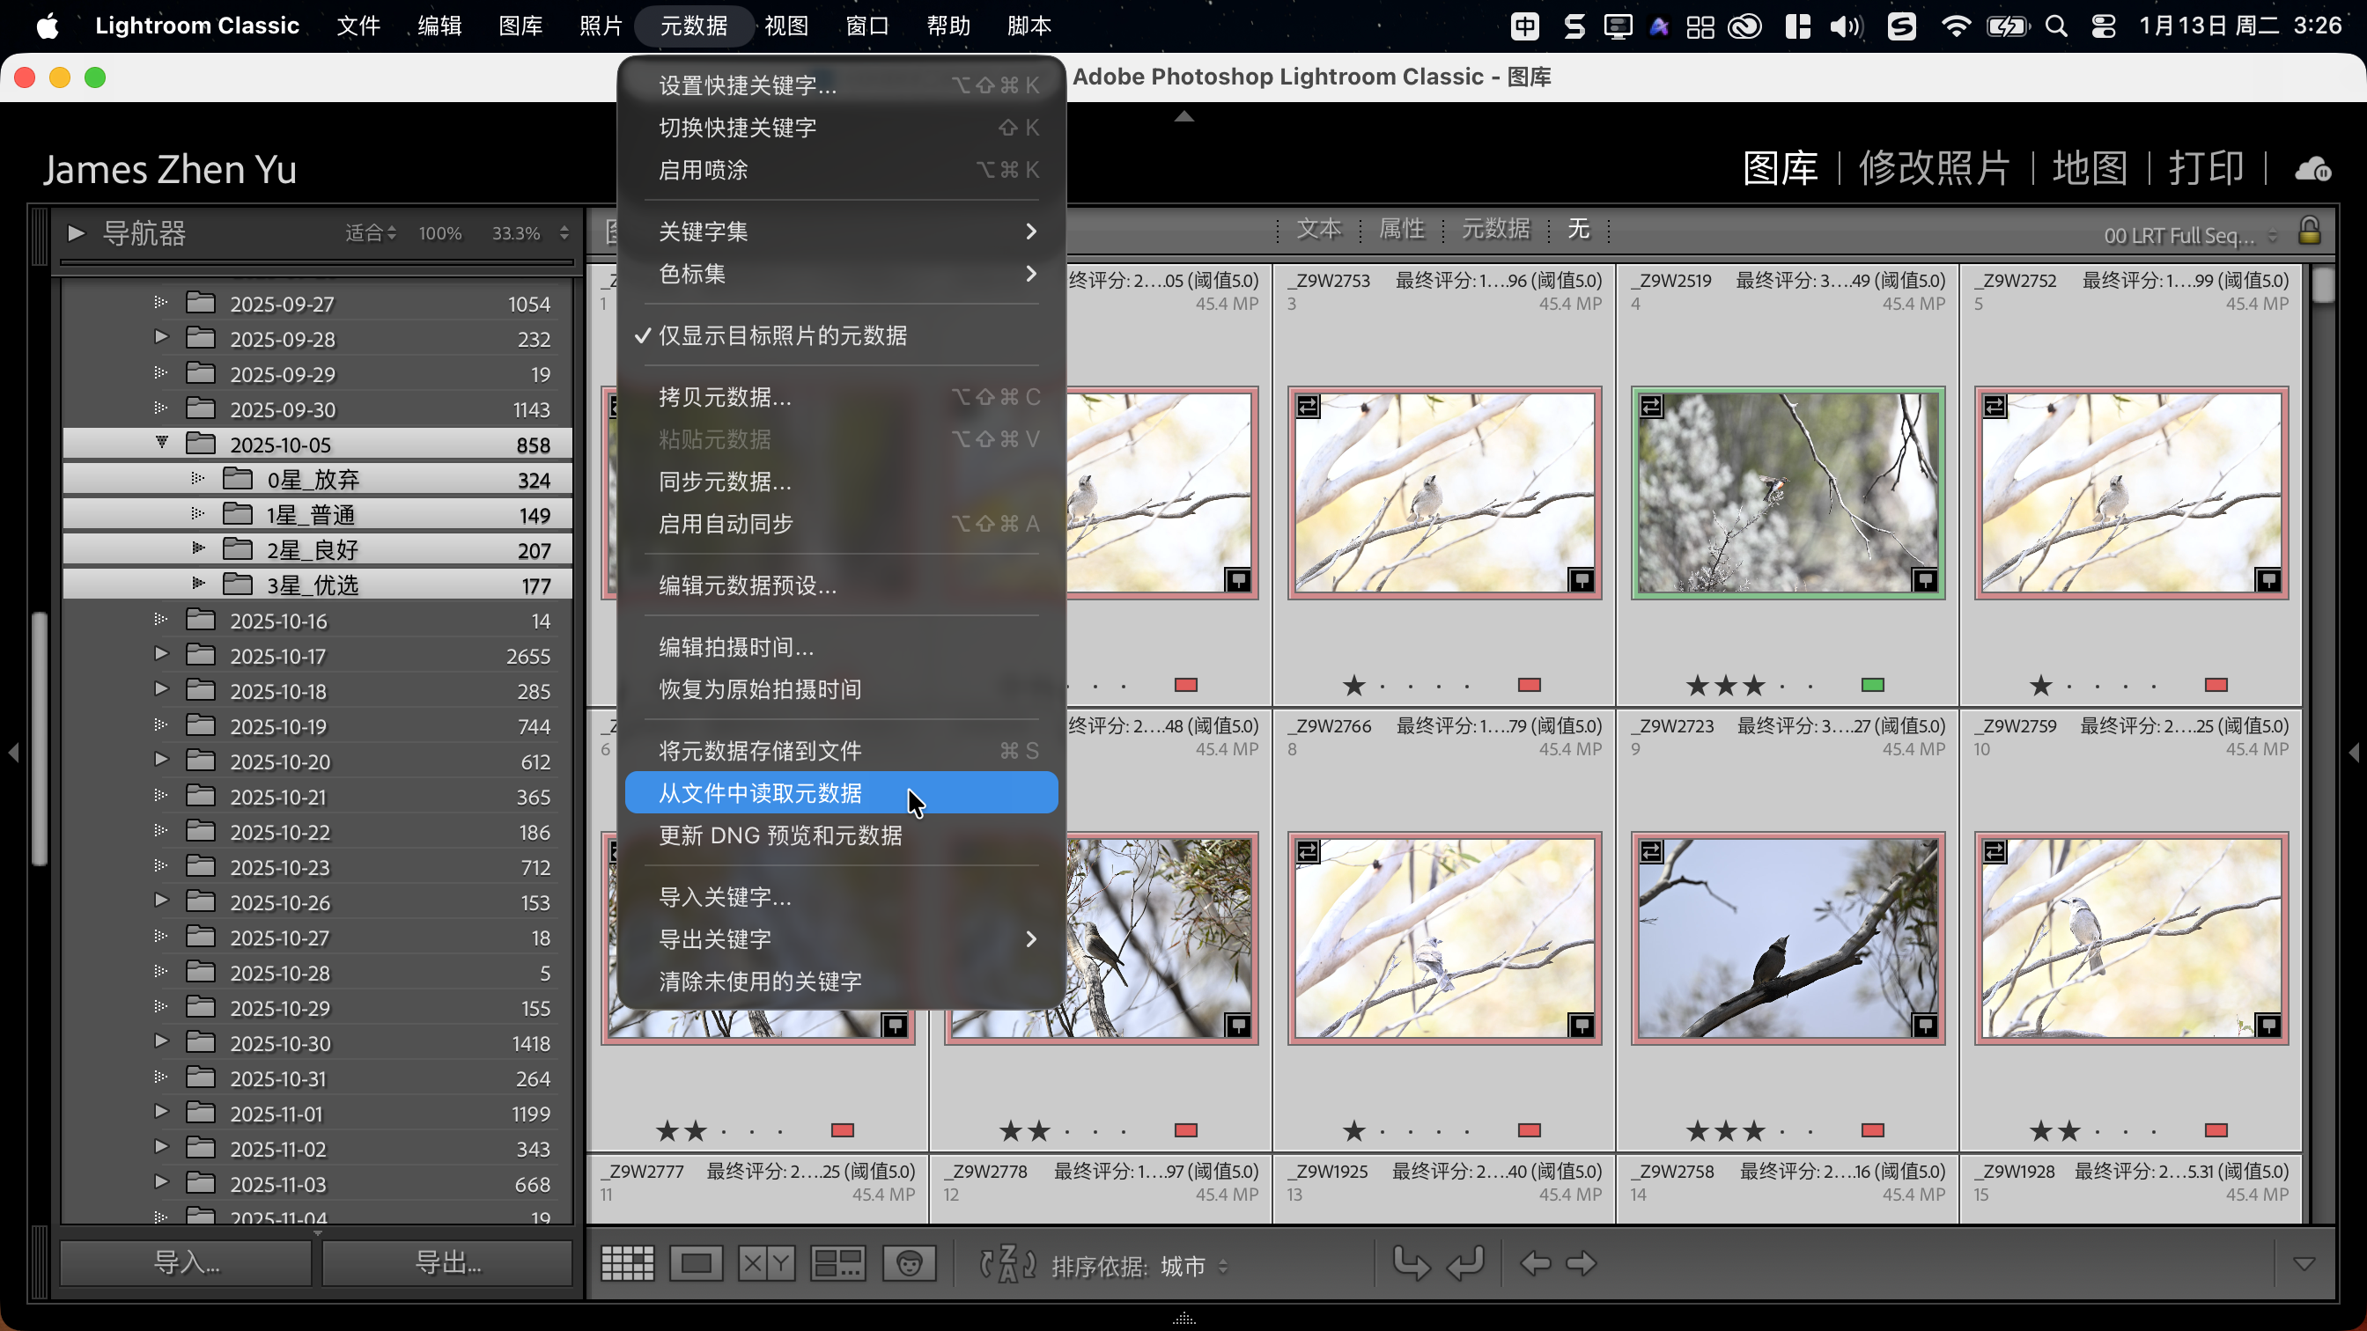Expand the 2025-10-17 folder

(x=162, y=655)
